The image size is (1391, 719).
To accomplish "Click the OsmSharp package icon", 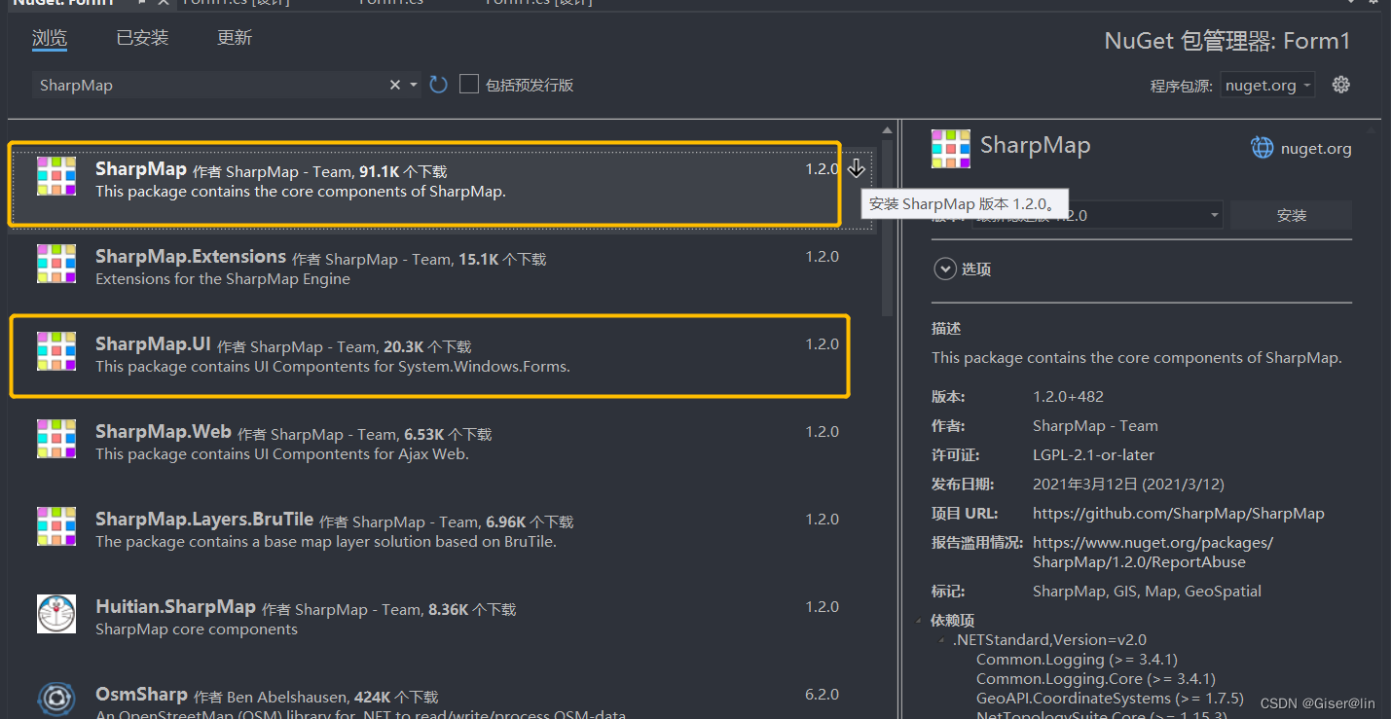I will point(55,699).
